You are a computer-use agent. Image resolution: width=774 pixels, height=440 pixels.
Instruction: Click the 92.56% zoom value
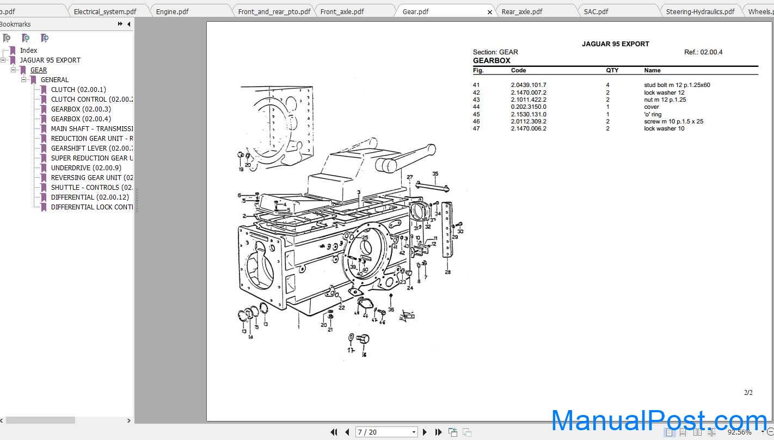click(x=739, y=432)
